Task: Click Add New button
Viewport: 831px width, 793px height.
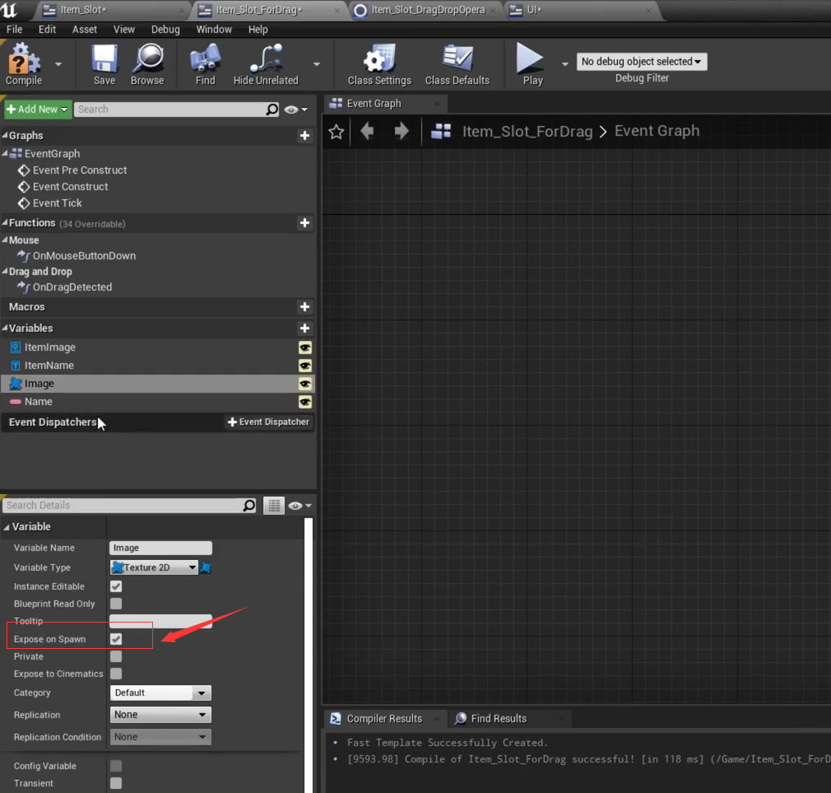Action: tap(38, 110)
